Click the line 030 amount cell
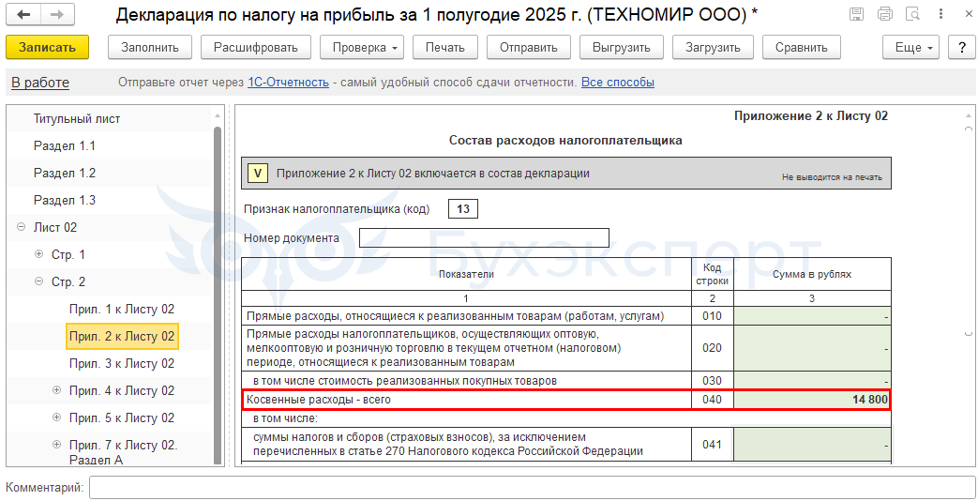Screen dimensions: 978x501 pos(812,381)
